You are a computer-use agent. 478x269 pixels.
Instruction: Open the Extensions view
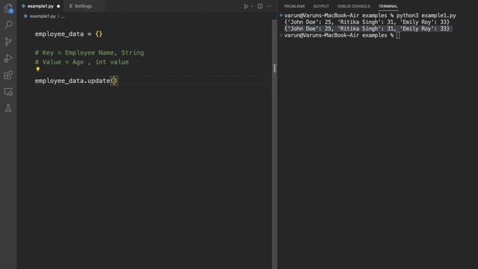pos(8,75)
